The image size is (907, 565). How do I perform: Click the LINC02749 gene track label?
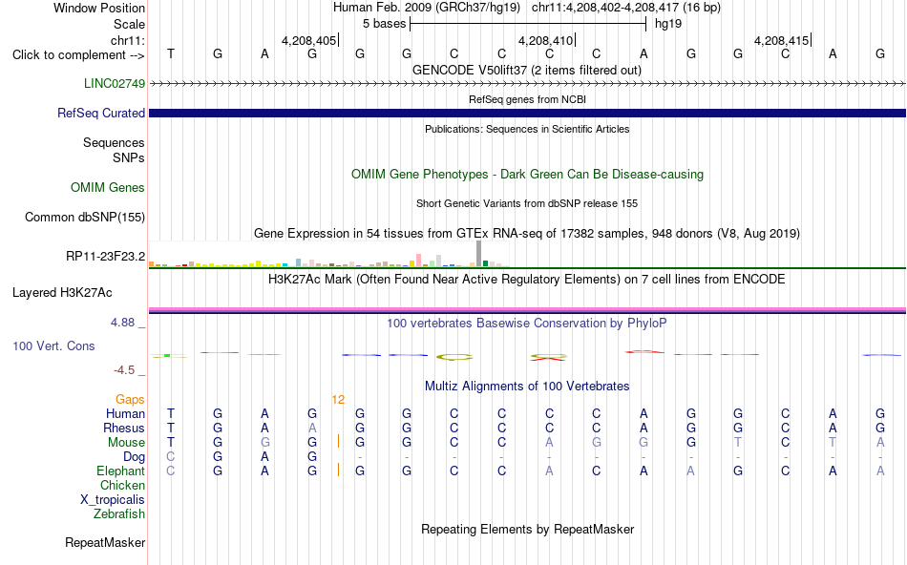point(115,84)
